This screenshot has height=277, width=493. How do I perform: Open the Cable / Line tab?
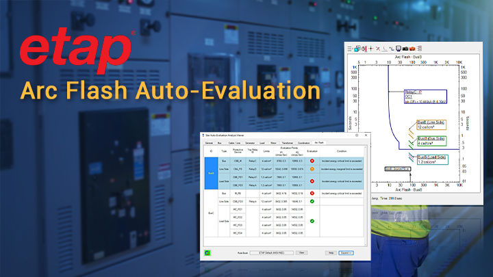(x=234, y=143)
